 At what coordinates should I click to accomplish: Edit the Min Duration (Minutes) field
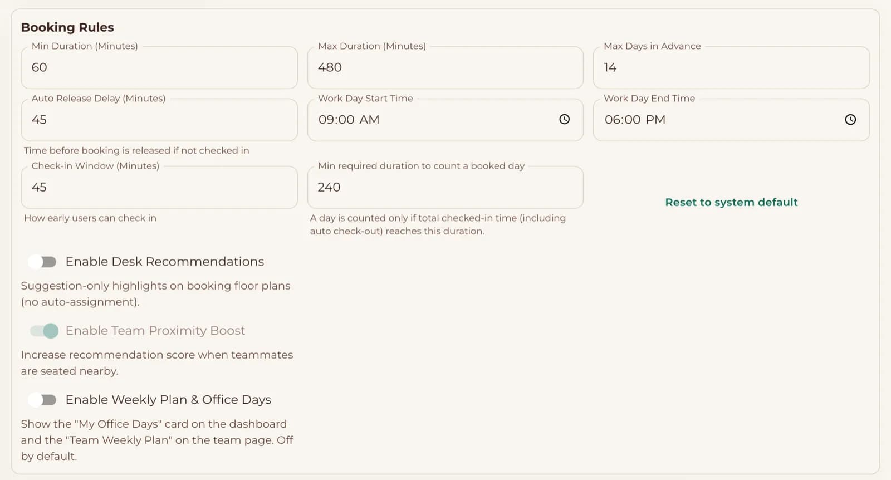tap(159, 67)
